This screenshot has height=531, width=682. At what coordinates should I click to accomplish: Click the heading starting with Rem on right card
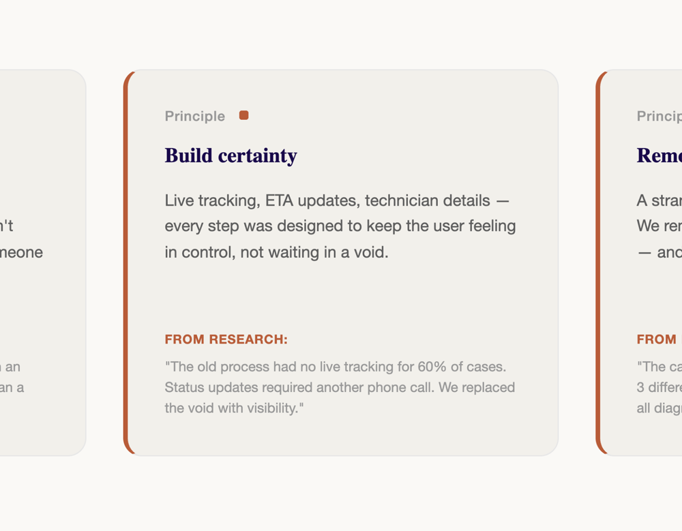click(x=659, y=155)
